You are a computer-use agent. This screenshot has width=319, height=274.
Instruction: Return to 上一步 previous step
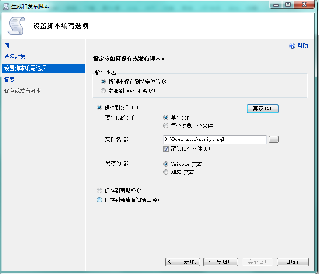(x=183, y=262)
